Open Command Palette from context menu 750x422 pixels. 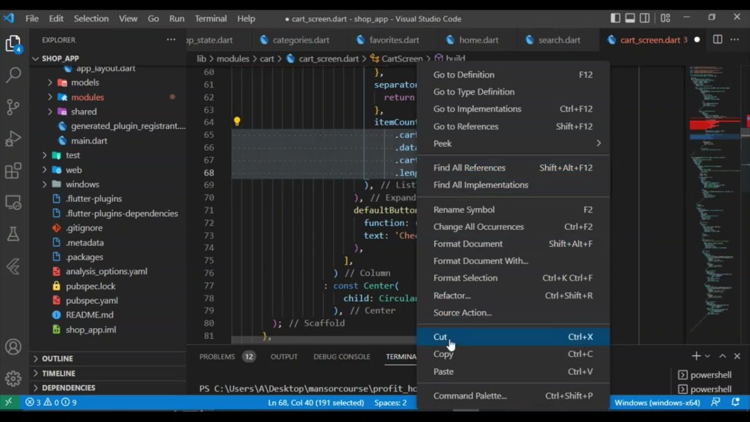513,396
